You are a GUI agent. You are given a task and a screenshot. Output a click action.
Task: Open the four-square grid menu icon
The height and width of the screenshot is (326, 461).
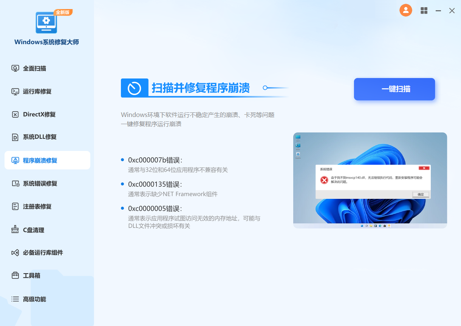click(424, 11)
